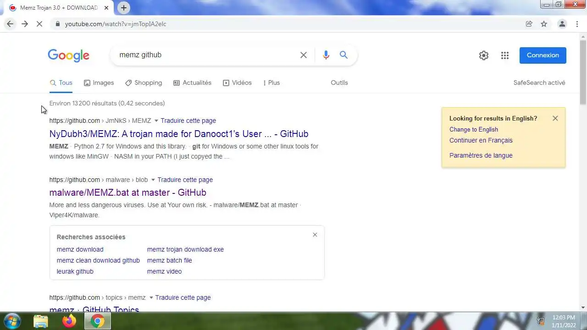This screenshot has height=330, width=587.
Task: Click the system tray network icon
Action: point(541,321)
